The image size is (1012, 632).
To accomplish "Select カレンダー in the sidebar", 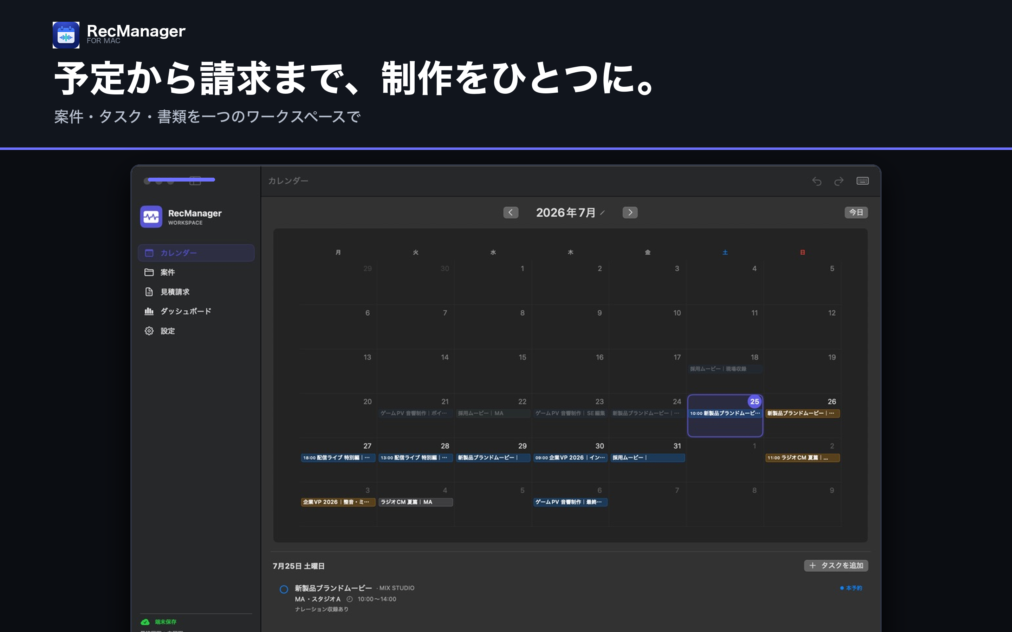I will [x=196, y=253].
